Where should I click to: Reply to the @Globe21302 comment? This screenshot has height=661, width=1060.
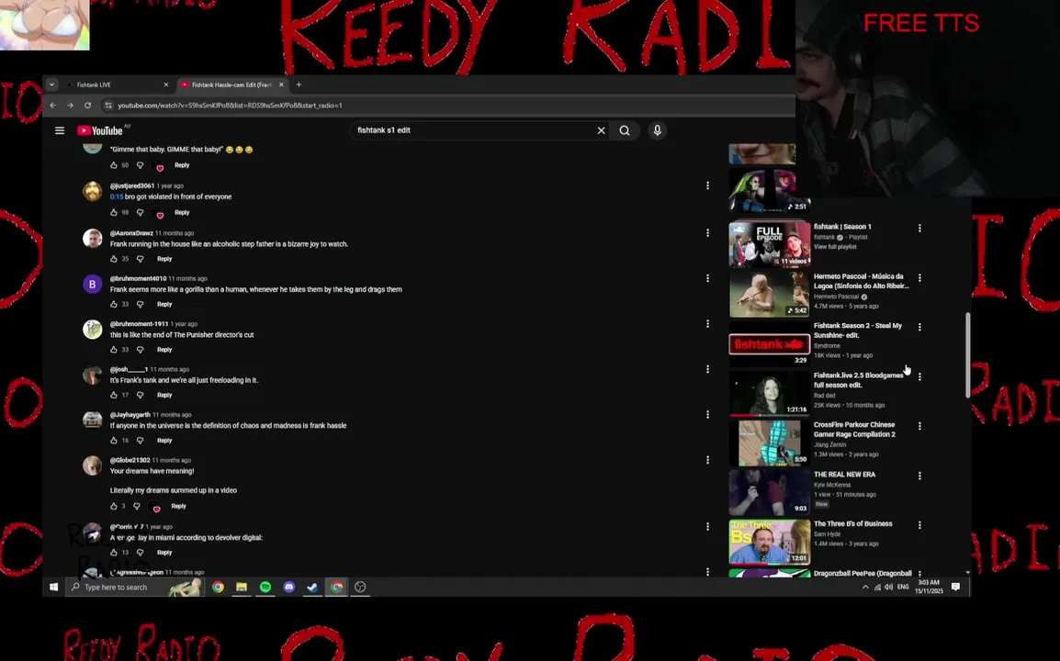[x=178, y=506]
